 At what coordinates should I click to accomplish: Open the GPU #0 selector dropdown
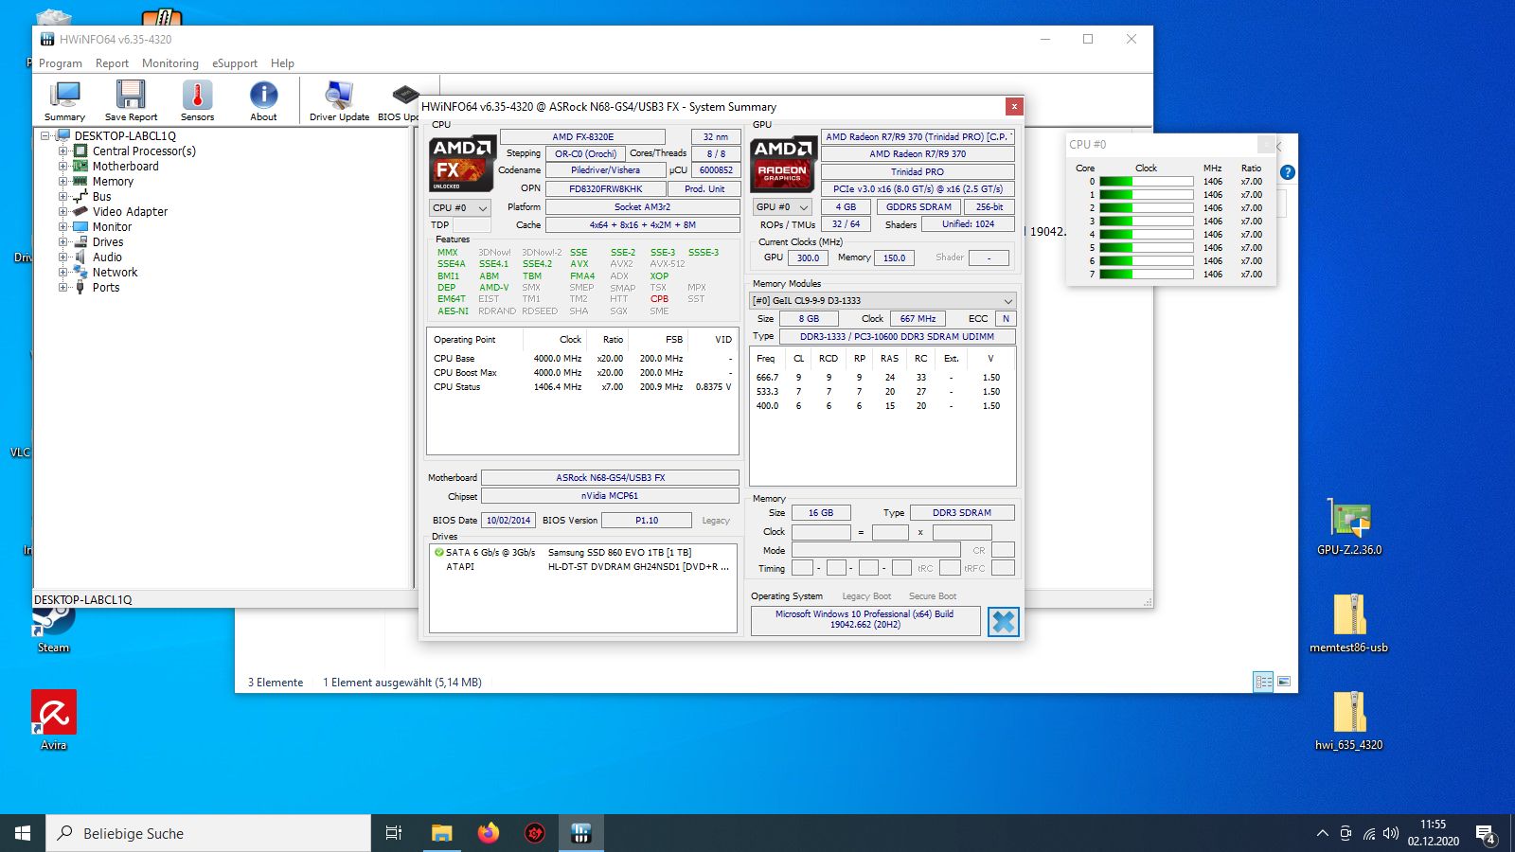pyautogui.click(x=782, y=206)
